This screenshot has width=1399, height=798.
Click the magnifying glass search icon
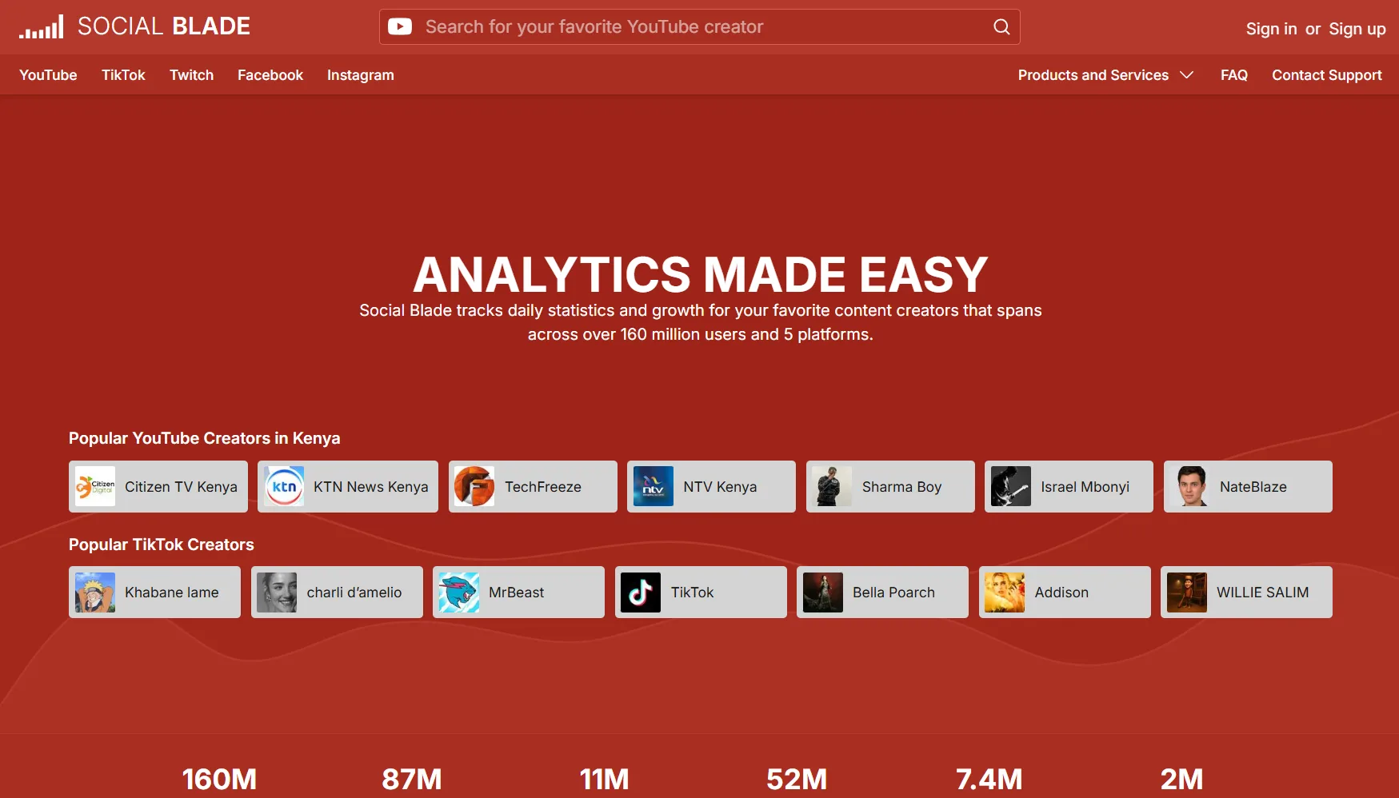(x=1001, y=26)
